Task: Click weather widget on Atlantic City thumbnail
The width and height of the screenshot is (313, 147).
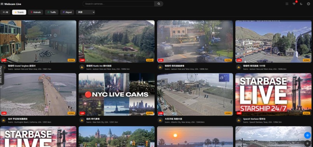Action: [224, 78]
